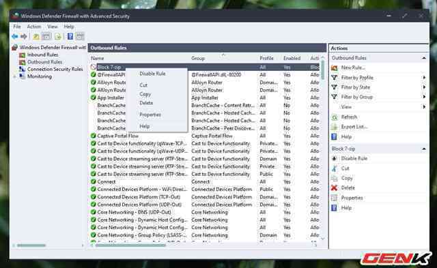437x268 pixels.
Task: Click the Inbound Rules tree icon
Action: (x=23, y=55)
